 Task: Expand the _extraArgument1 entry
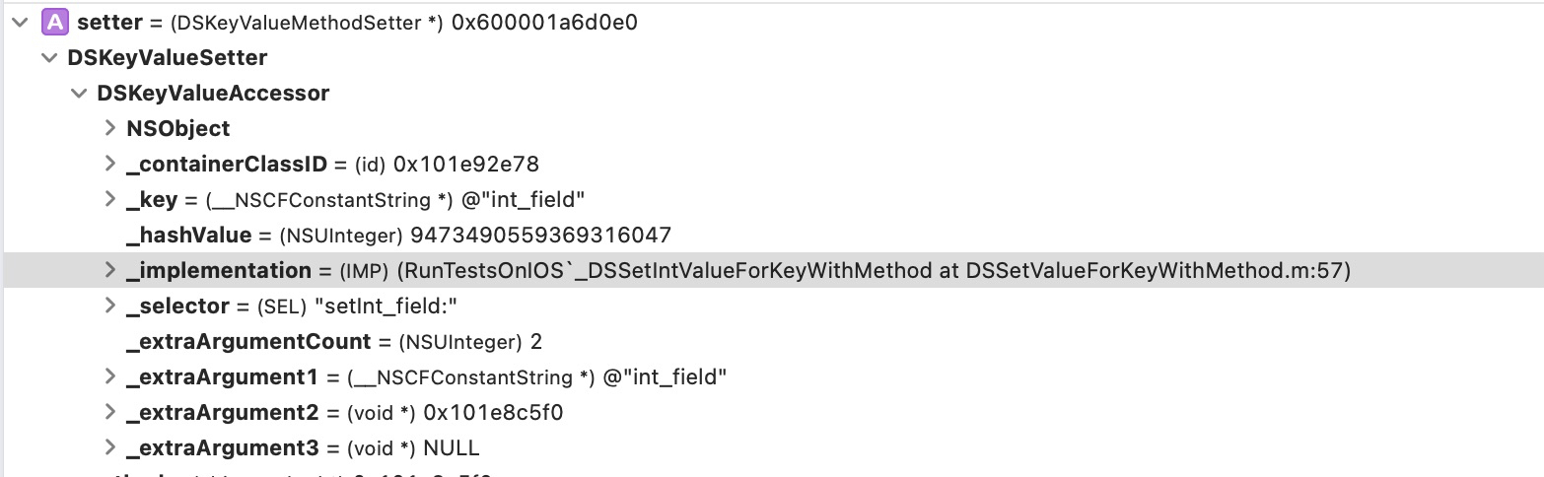pyautogui.click(x=109, y=376)
